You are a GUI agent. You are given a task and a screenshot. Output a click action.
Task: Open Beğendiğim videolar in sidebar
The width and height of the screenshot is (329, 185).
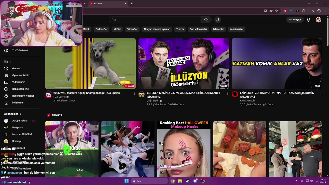pyautogui.click(x=20, y=96)
